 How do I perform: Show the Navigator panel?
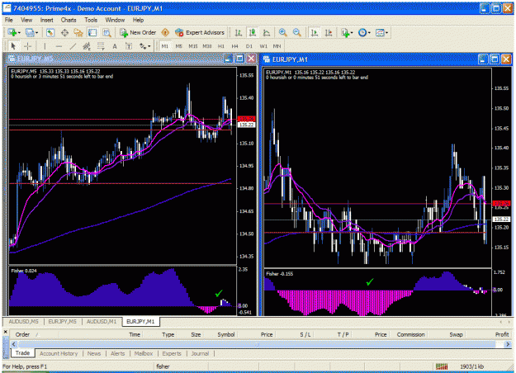click(78, 32)
